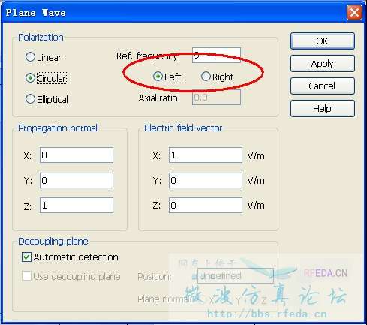Toggle the Automatic detection checkbox
Screen dimensions: 367x325
pyautogui.click(x=26, y=257)
